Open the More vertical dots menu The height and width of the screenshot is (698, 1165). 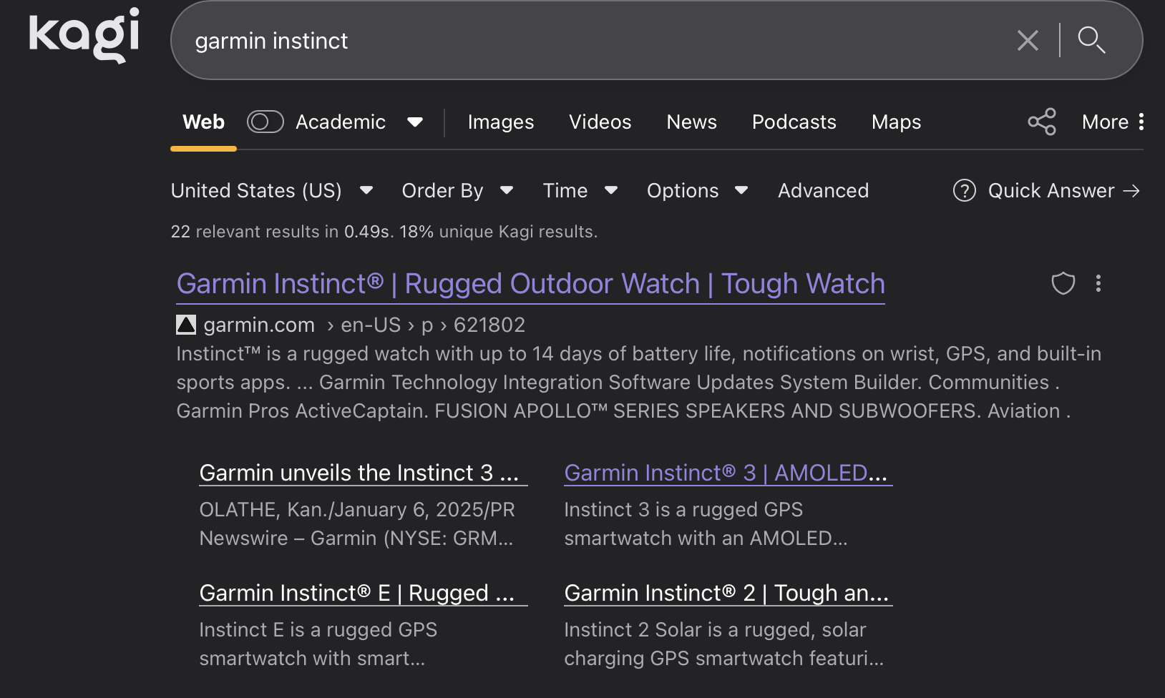point(1141,122)
